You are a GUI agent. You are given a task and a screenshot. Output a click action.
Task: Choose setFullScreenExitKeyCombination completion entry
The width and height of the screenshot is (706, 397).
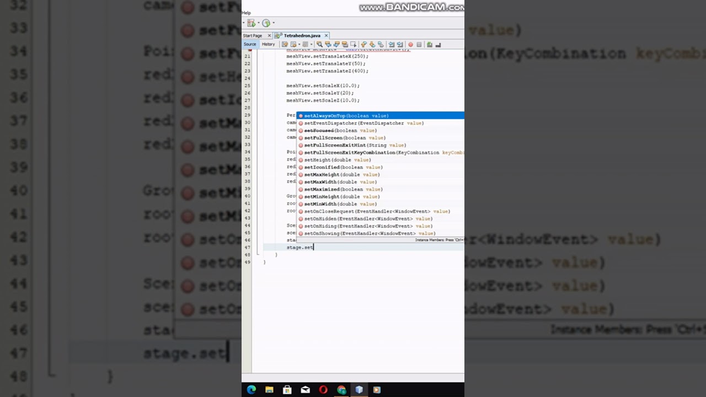[x=381, y=153]
